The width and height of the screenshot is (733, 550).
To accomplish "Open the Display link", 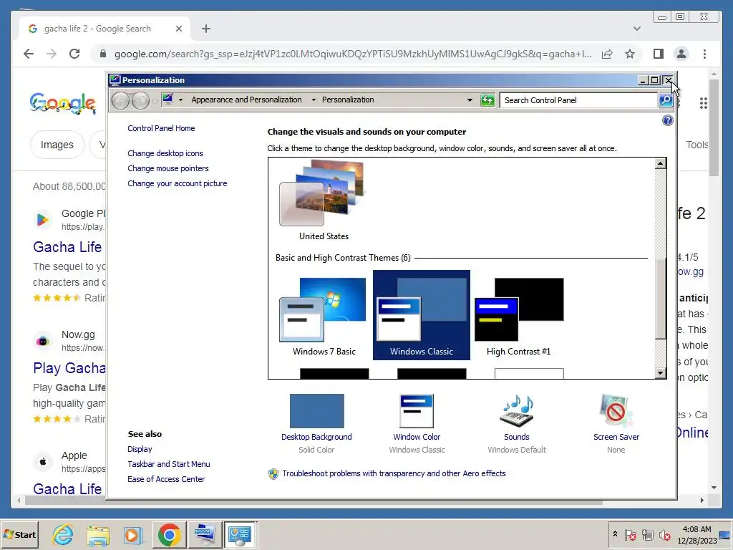I will click(140, 449).
